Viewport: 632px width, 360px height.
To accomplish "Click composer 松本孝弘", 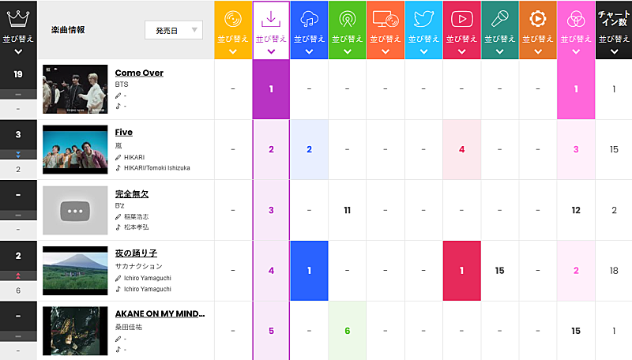I will point(136,227).
